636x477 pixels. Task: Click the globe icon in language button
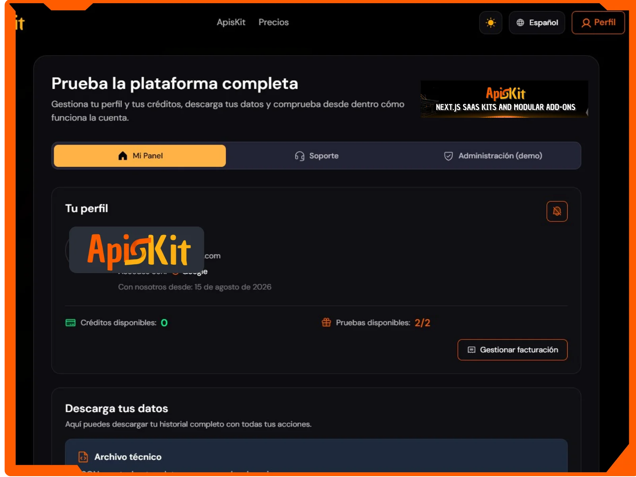click(x=520, y=23)
